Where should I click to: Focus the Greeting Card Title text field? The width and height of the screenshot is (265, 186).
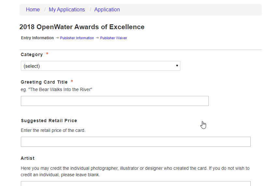pyautogui.click(x=115, y=101)
